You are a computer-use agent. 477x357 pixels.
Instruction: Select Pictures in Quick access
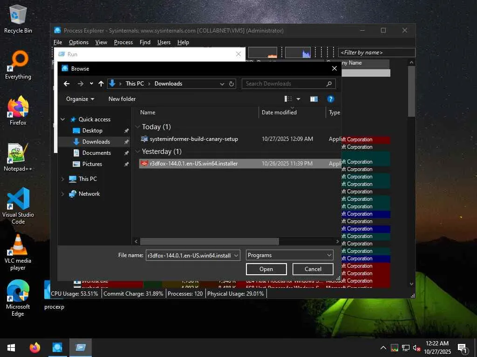(92, 164)
